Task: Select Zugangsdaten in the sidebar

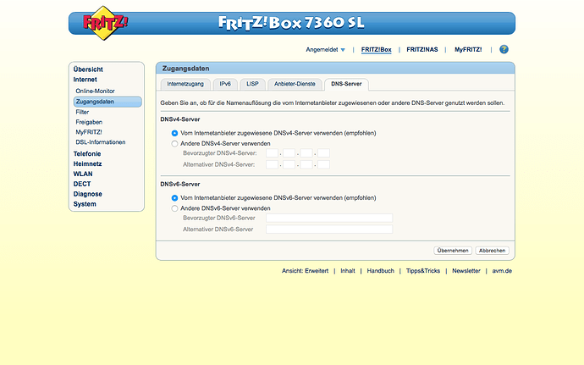Action: pos(107,102)
